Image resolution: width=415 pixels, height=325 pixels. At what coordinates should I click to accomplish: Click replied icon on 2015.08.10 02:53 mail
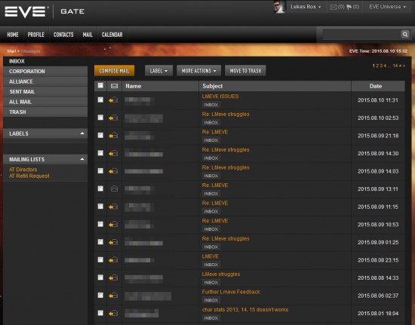tap(113, 118)
